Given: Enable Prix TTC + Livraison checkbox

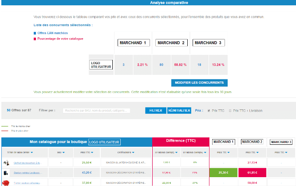Looking at the screenshot, I should tap(230, 111).
